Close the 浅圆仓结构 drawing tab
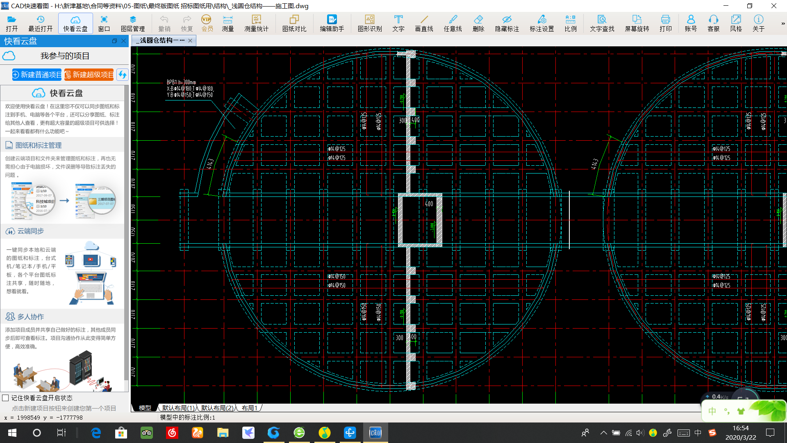This screenshot has width=787, height=443. click(190, 40)
